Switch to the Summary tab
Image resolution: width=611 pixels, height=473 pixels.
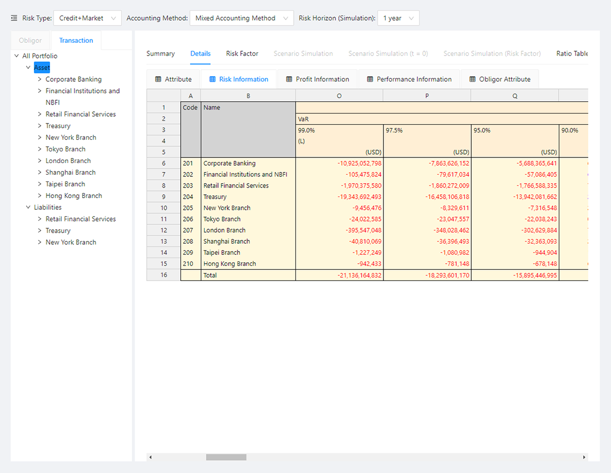click(160, 54)
